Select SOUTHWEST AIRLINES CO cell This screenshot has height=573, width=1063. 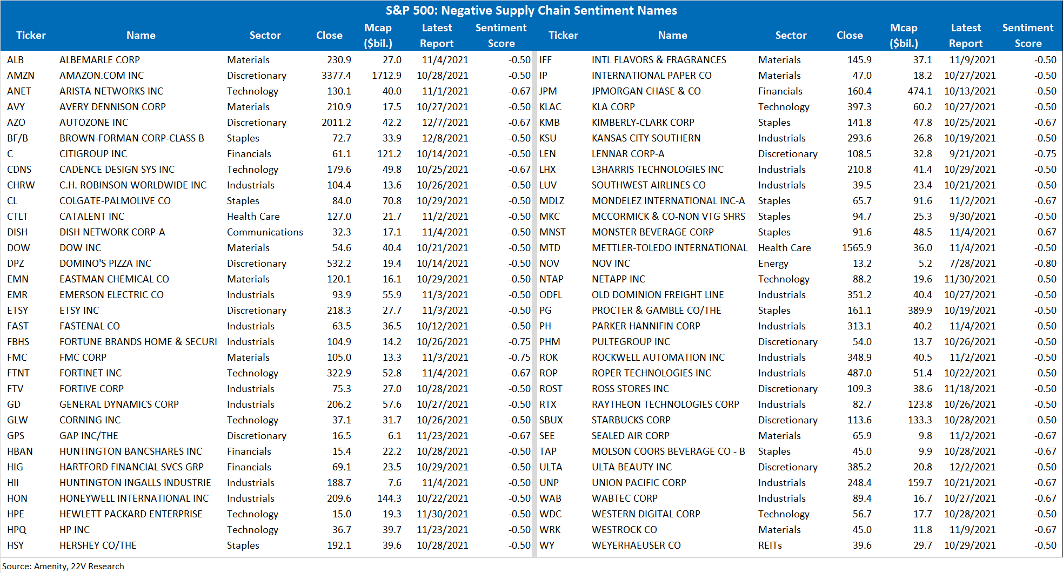tap(649, 185)
